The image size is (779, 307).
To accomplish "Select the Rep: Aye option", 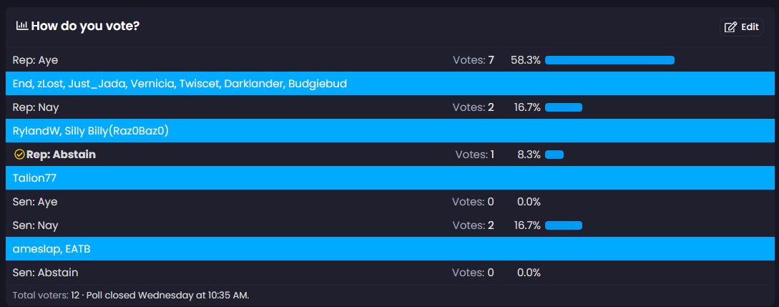I will click(x=35, y=60).
